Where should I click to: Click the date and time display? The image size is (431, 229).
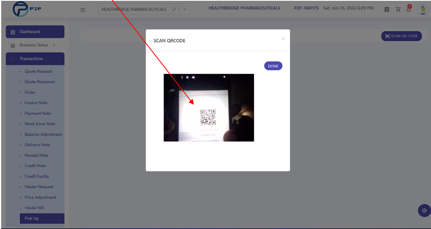pyautogui.click(x=348, y=8)
